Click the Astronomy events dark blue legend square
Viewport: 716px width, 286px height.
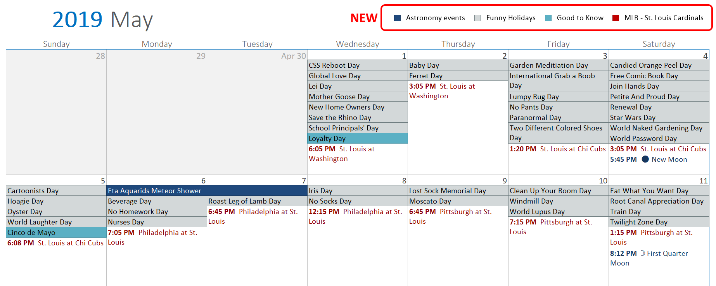pyautogui.click(x=397, y=18)
